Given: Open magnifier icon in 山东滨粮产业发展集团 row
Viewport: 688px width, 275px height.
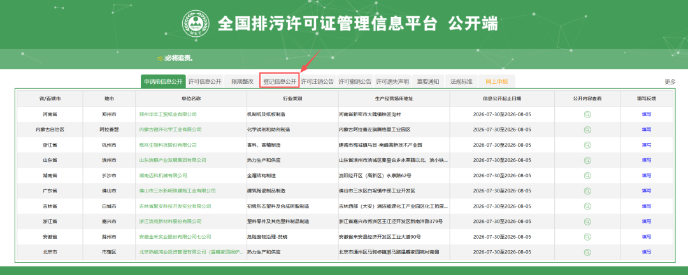Looking at the screenshot, I should pos(587,161).
